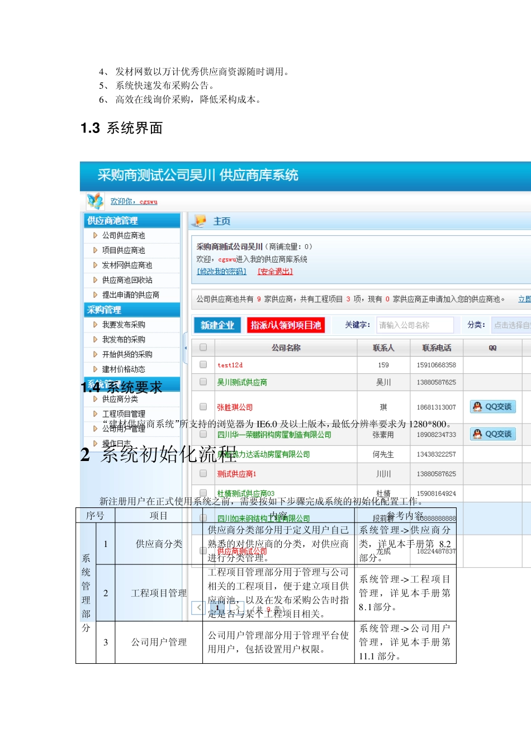Click phone number 15910668358
531x751 pixels.
tap(437, 365)
